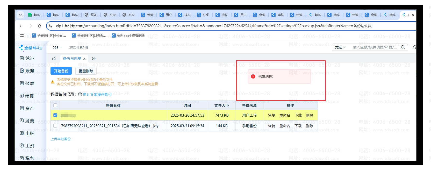Click the 工资 sidebar icon
The width and height of the screenshot is (431, 170).
pos(22,146)
